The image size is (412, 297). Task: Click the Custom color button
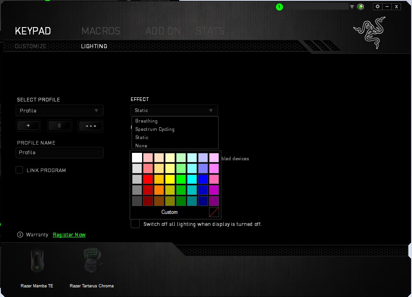coord(170,212)
